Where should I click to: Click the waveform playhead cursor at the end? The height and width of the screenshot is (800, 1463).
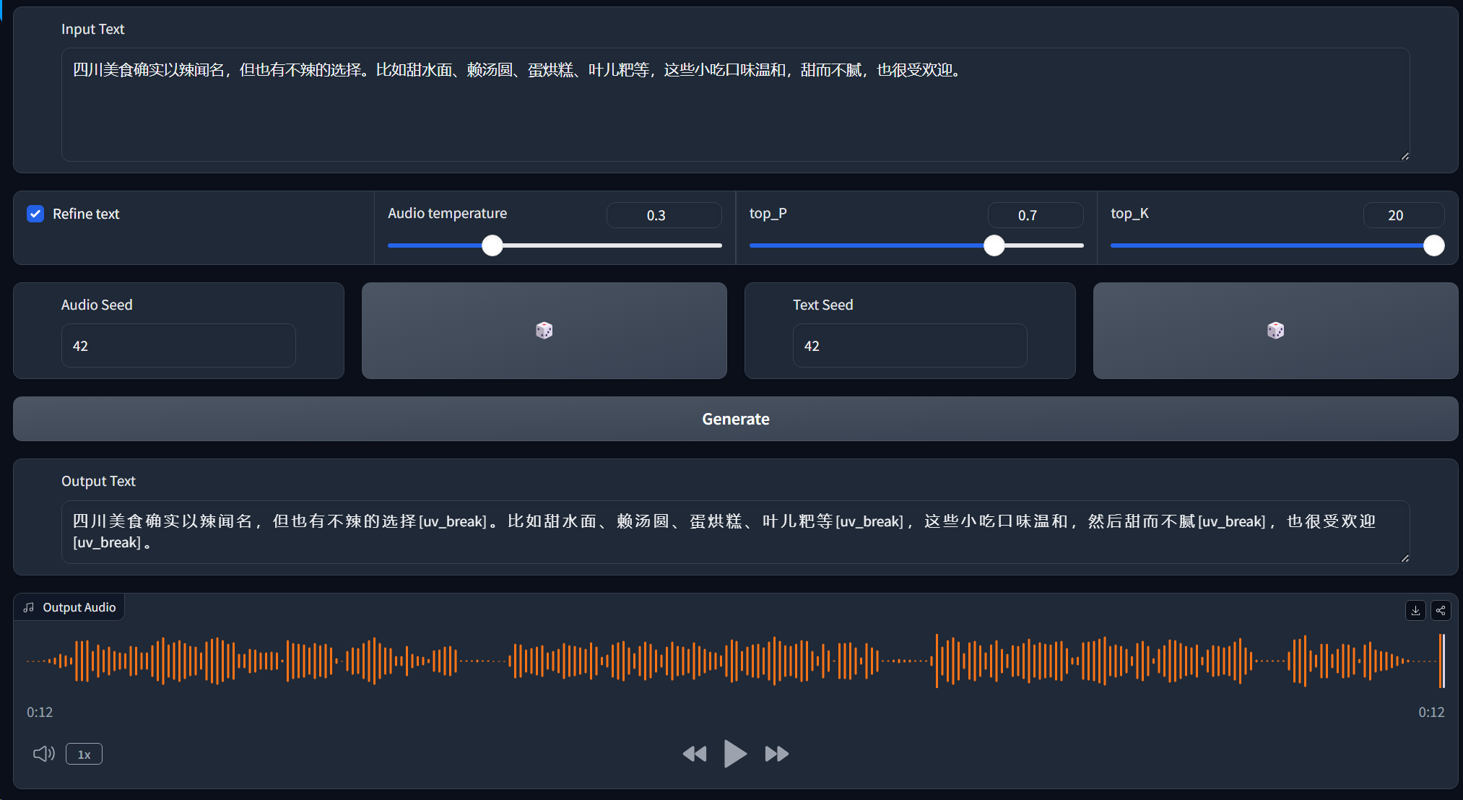pyautogui.click(x=1442, y=661)
